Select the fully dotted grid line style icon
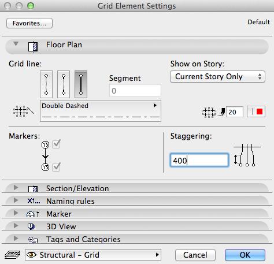The image size is (274, 264). point(46,84)
